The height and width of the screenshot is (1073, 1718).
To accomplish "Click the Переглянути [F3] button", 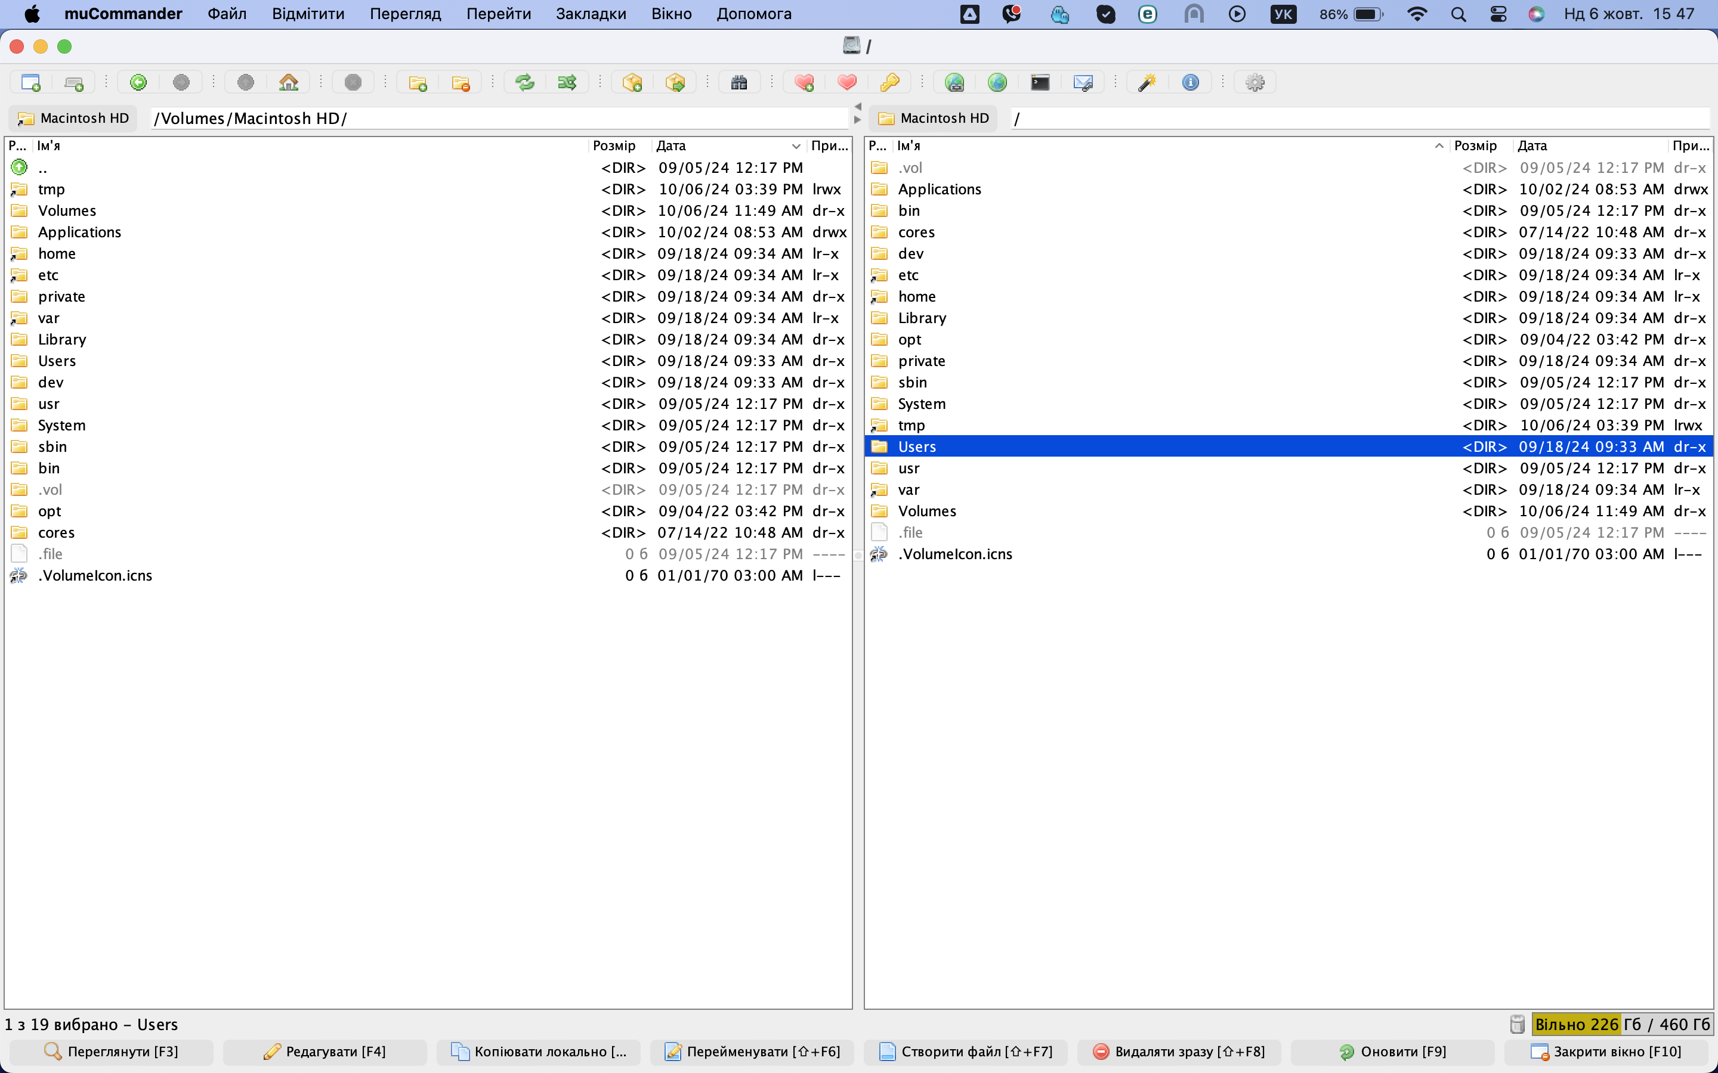I will point(112,1051).
